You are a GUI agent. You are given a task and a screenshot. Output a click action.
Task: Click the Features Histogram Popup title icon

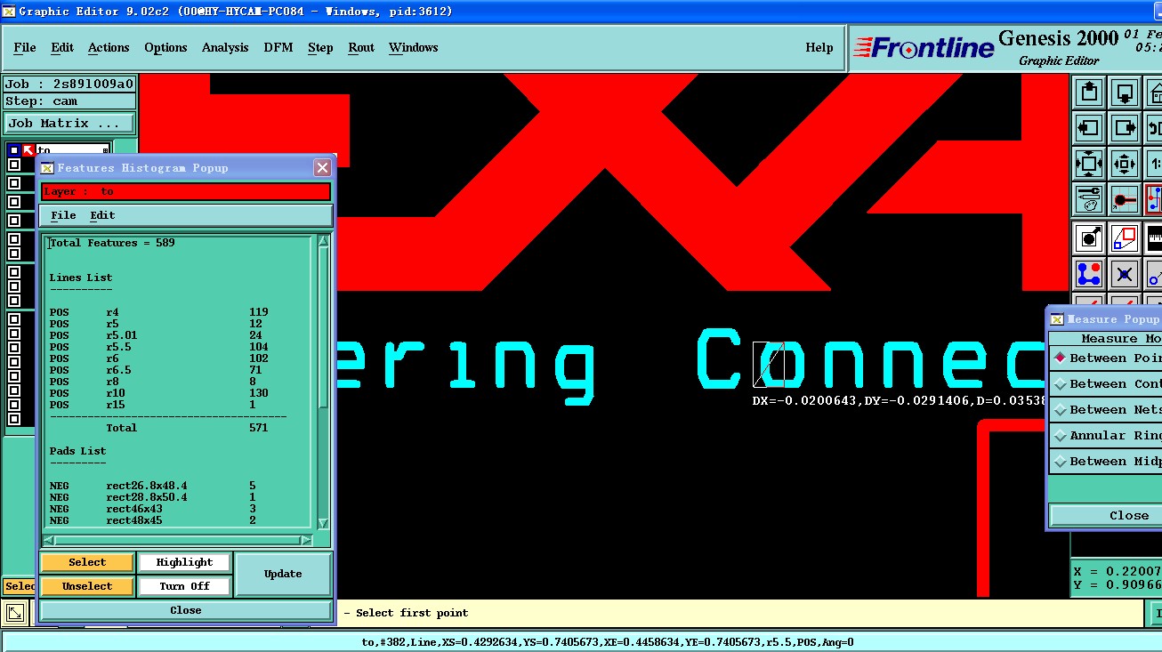46,167
